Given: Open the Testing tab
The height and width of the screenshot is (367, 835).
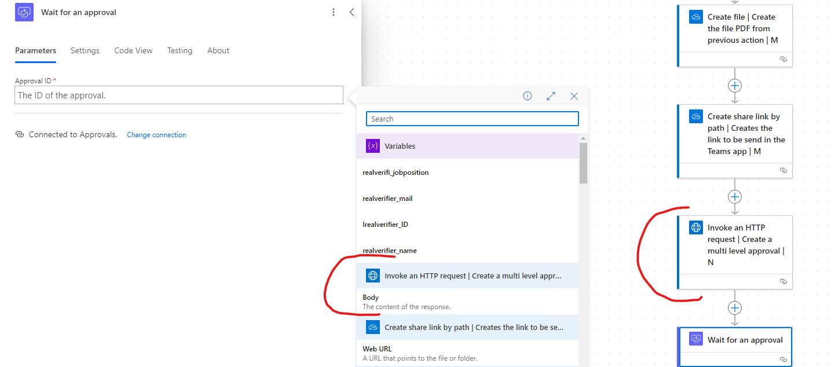Looking at the screenshot, I should coord(180,50).
